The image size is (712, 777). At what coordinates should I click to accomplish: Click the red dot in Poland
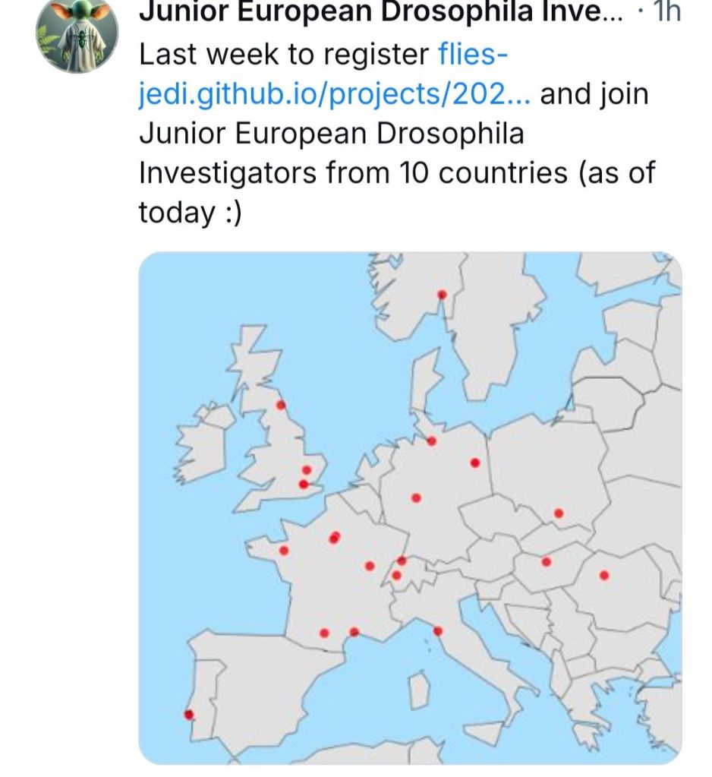click(559, 513)
